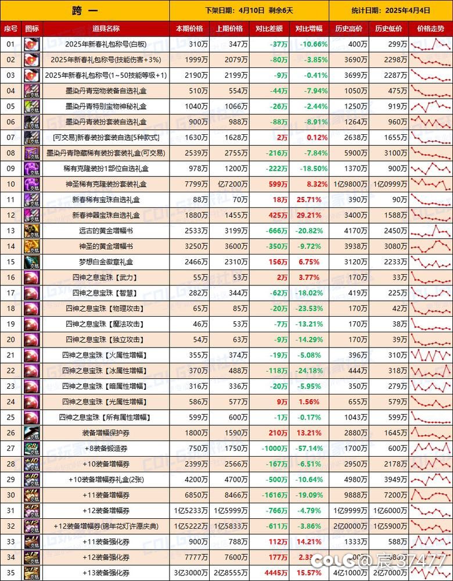Open the price trend chart for 新春神器宝珠自选礼盒
Image resolution: width=453 pixels, height=581 pixels.
point(431,216)
